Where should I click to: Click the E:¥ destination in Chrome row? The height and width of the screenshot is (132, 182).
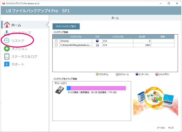tap(118, 41)
